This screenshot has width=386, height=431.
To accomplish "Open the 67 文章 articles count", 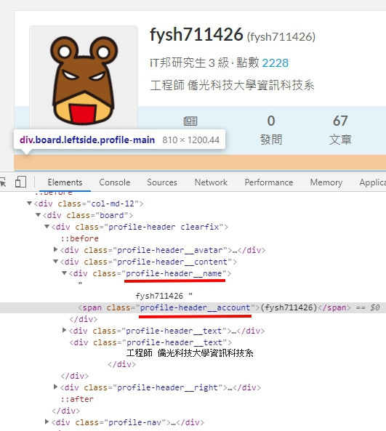I will 340,130.
